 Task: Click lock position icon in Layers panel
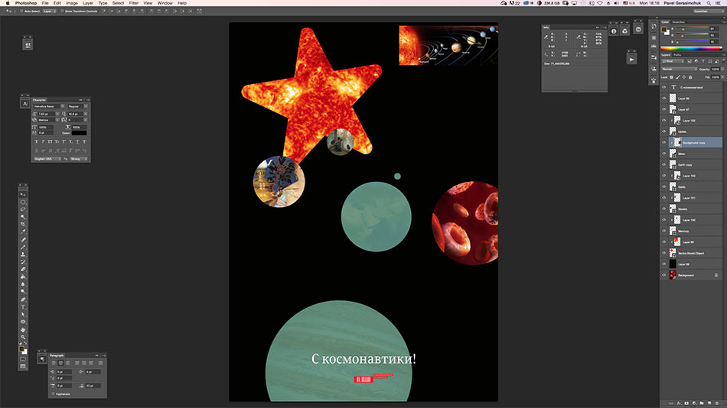(x=684, y=77)
